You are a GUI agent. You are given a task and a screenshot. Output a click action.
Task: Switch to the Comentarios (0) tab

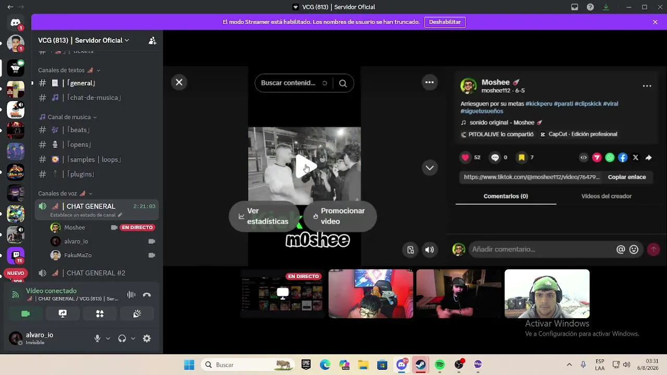coord(505,196)
